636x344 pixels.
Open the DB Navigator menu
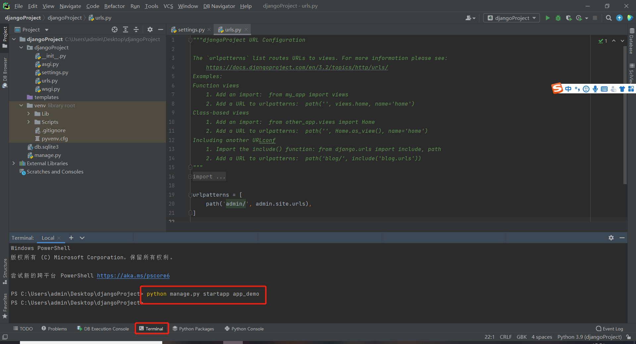(x=219, y=6)
